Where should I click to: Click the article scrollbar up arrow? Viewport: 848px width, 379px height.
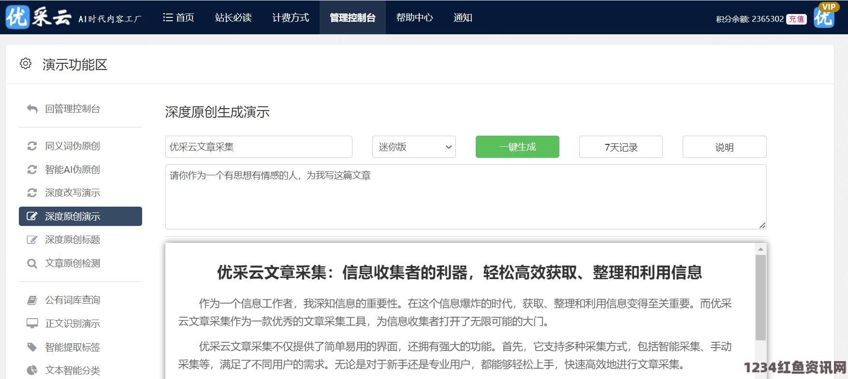pos(760,249)
